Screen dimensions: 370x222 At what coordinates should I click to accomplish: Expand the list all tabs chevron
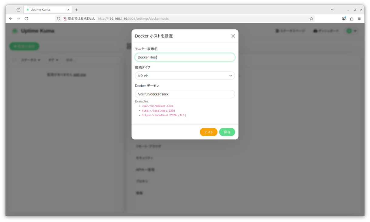(x=332, y=10)
